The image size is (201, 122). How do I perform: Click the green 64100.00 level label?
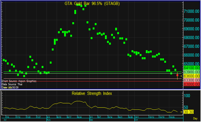click(192, 68)
